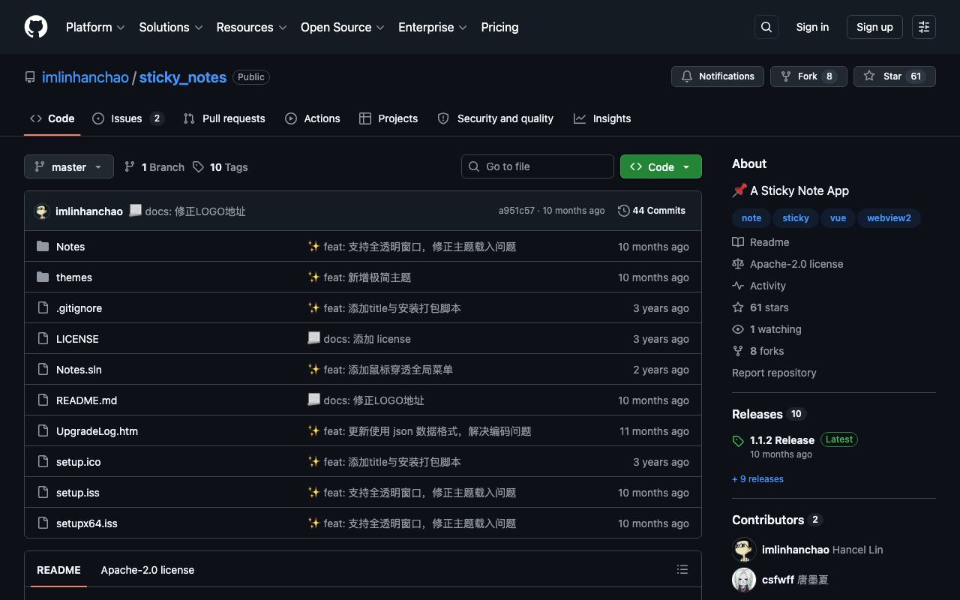The height and width of the screenshot is (600, 960).
Task: Click the Report repository link
Action: coord(774,373)
